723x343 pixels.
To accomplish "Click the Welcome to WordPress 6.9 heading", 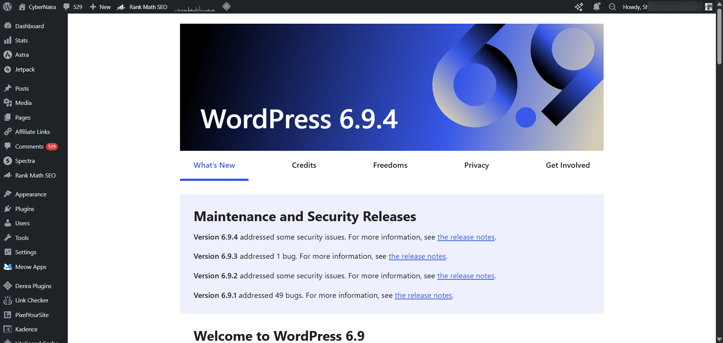I will (x=279, y=335).
